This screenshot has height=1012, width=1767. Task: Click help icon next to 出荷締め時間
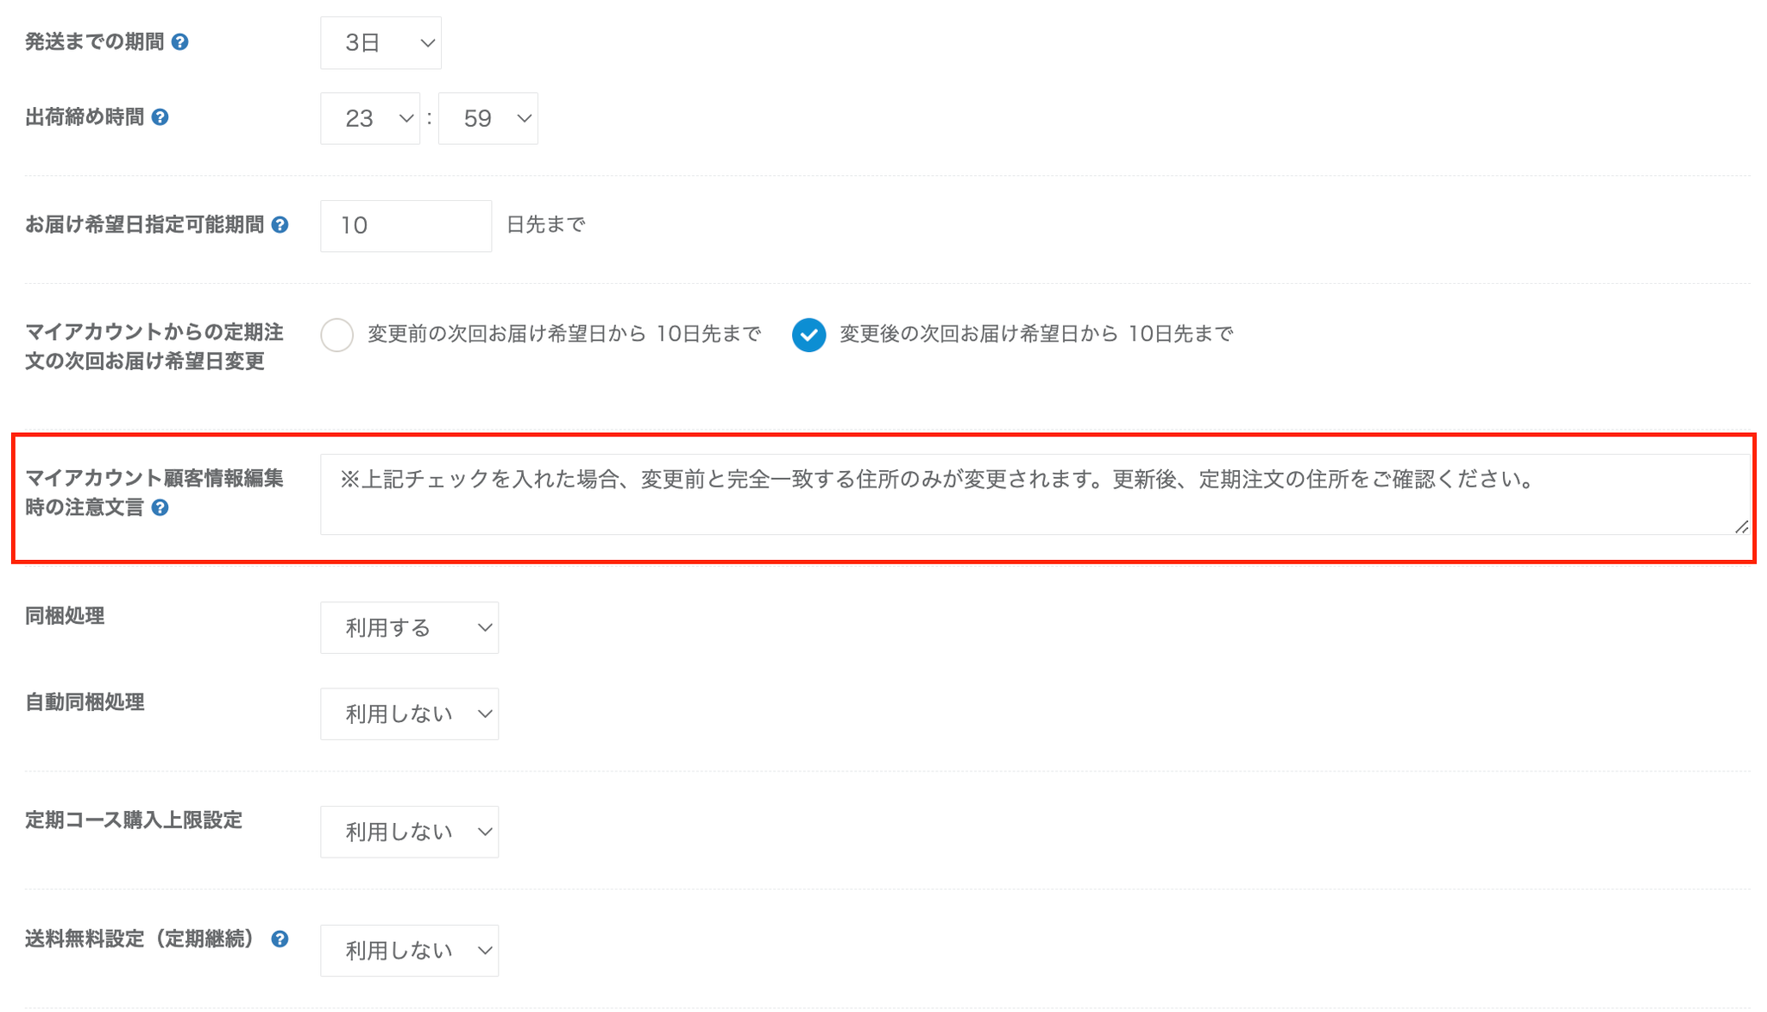click(160, 117)
